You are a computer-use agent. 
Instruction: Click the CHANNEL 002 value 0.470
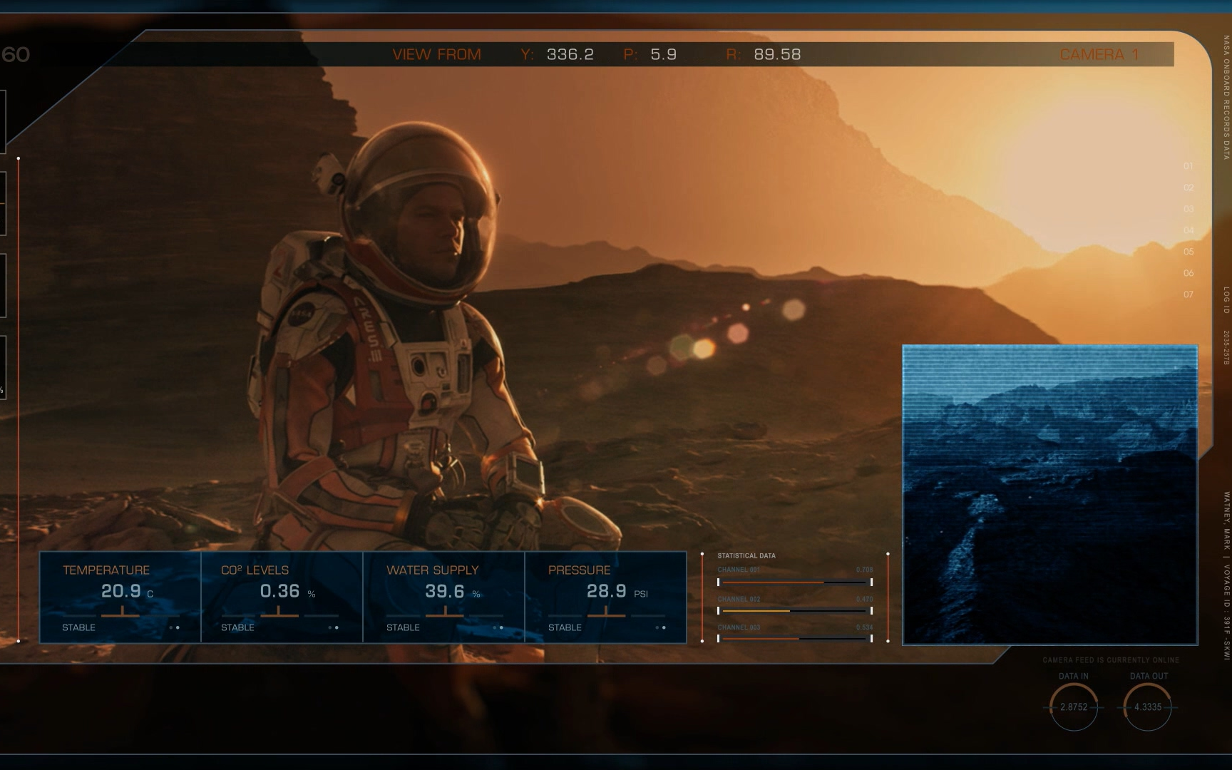click(x=864, y=599)
